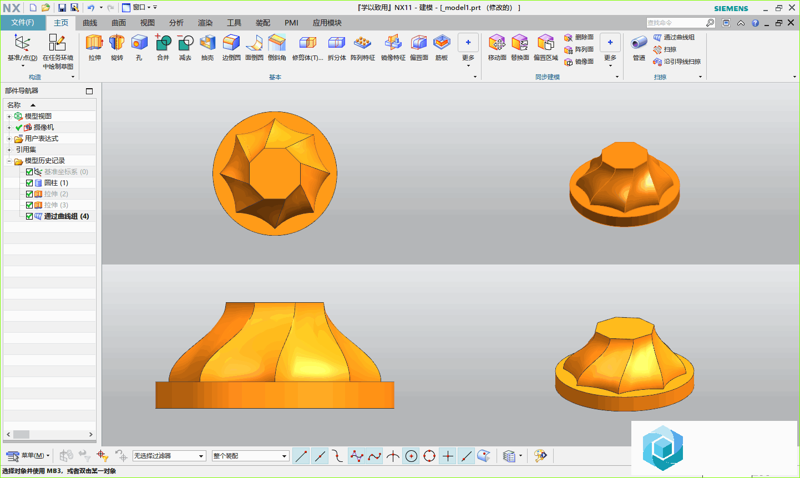The image size is (800, 478).
Task: Expand the 摄像机 tree node
Action: click(x=9, y=128)
